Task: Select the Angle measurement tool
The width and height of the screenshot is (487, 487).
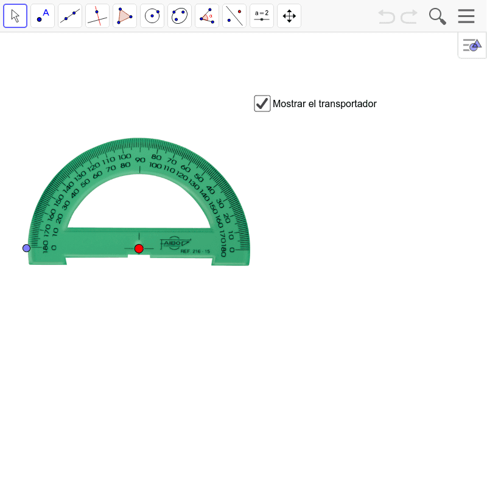Action: [207, 16]
